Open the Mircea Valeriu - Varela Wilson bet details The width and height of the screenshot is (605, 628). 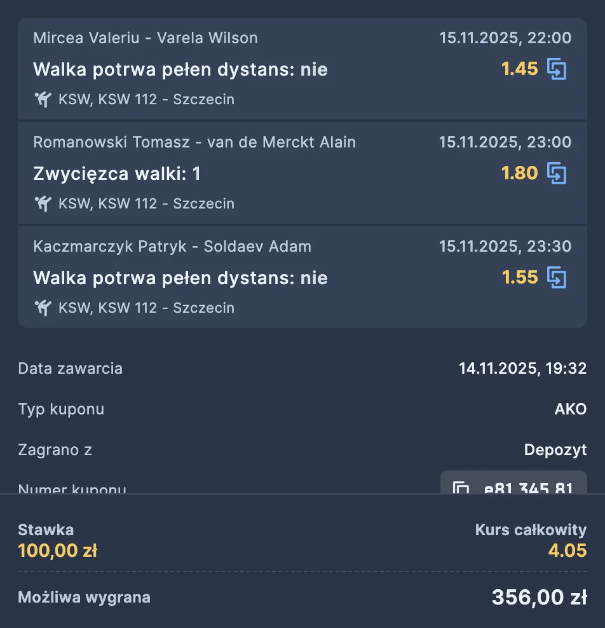146,38
